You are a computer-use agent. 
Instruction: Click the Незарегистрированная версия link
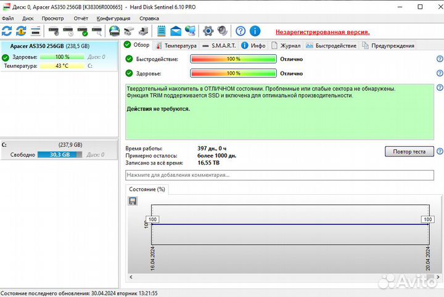tap(323, 32)
